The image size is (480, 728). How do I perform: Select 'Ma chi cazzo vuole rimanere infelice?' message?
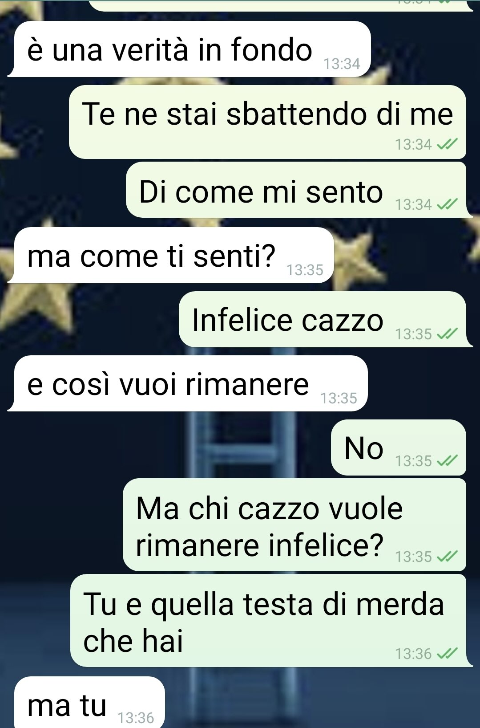pyautogui.click(x=294, y=525)
